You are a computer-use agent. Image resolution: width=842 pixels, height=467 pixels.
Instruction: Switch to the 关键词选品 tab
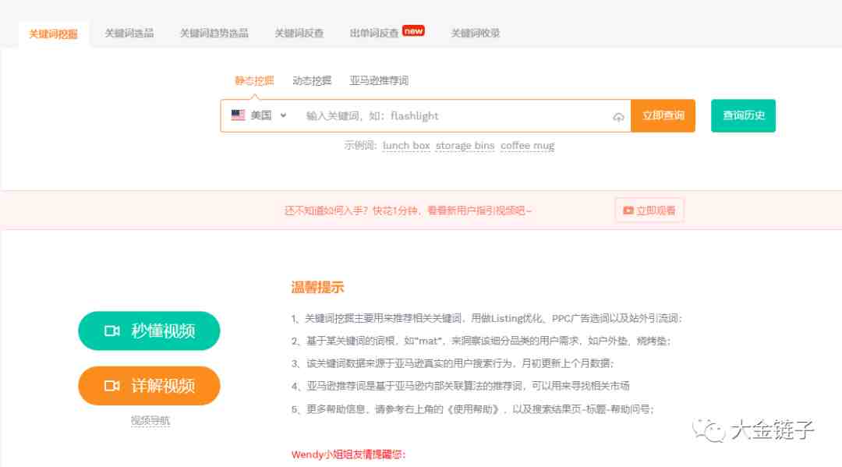click(x=129, y=34)
